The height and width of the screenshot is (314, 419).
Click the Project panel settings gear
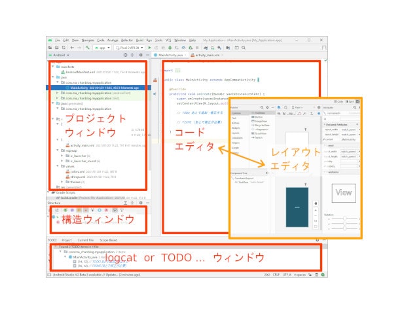tap(141, 55)
